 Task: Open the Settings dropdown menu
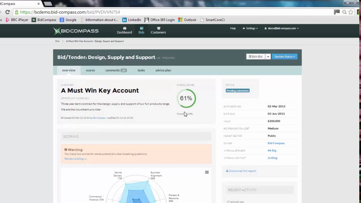coord(250,28)
